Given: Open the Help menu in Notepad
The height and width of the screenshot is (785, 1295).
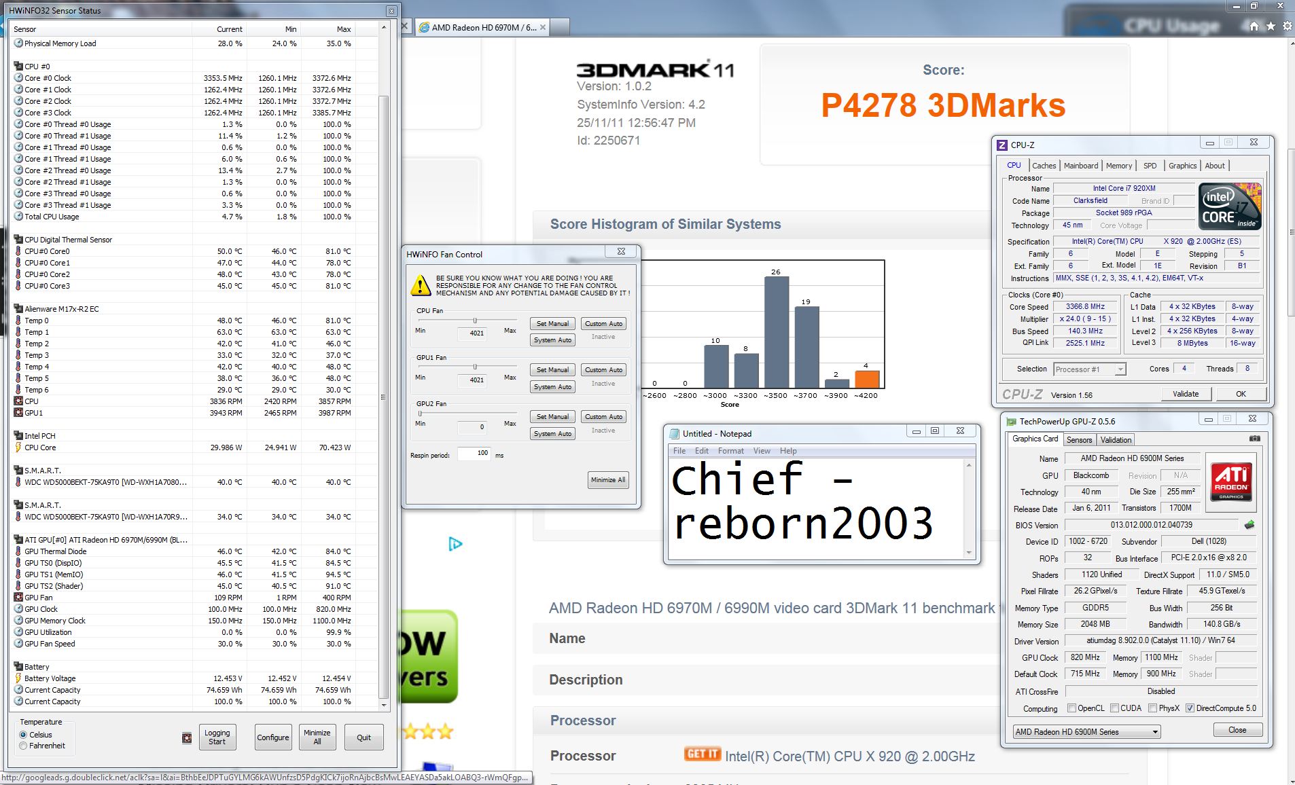Looking at the screenshot, I should coord(788,451).
